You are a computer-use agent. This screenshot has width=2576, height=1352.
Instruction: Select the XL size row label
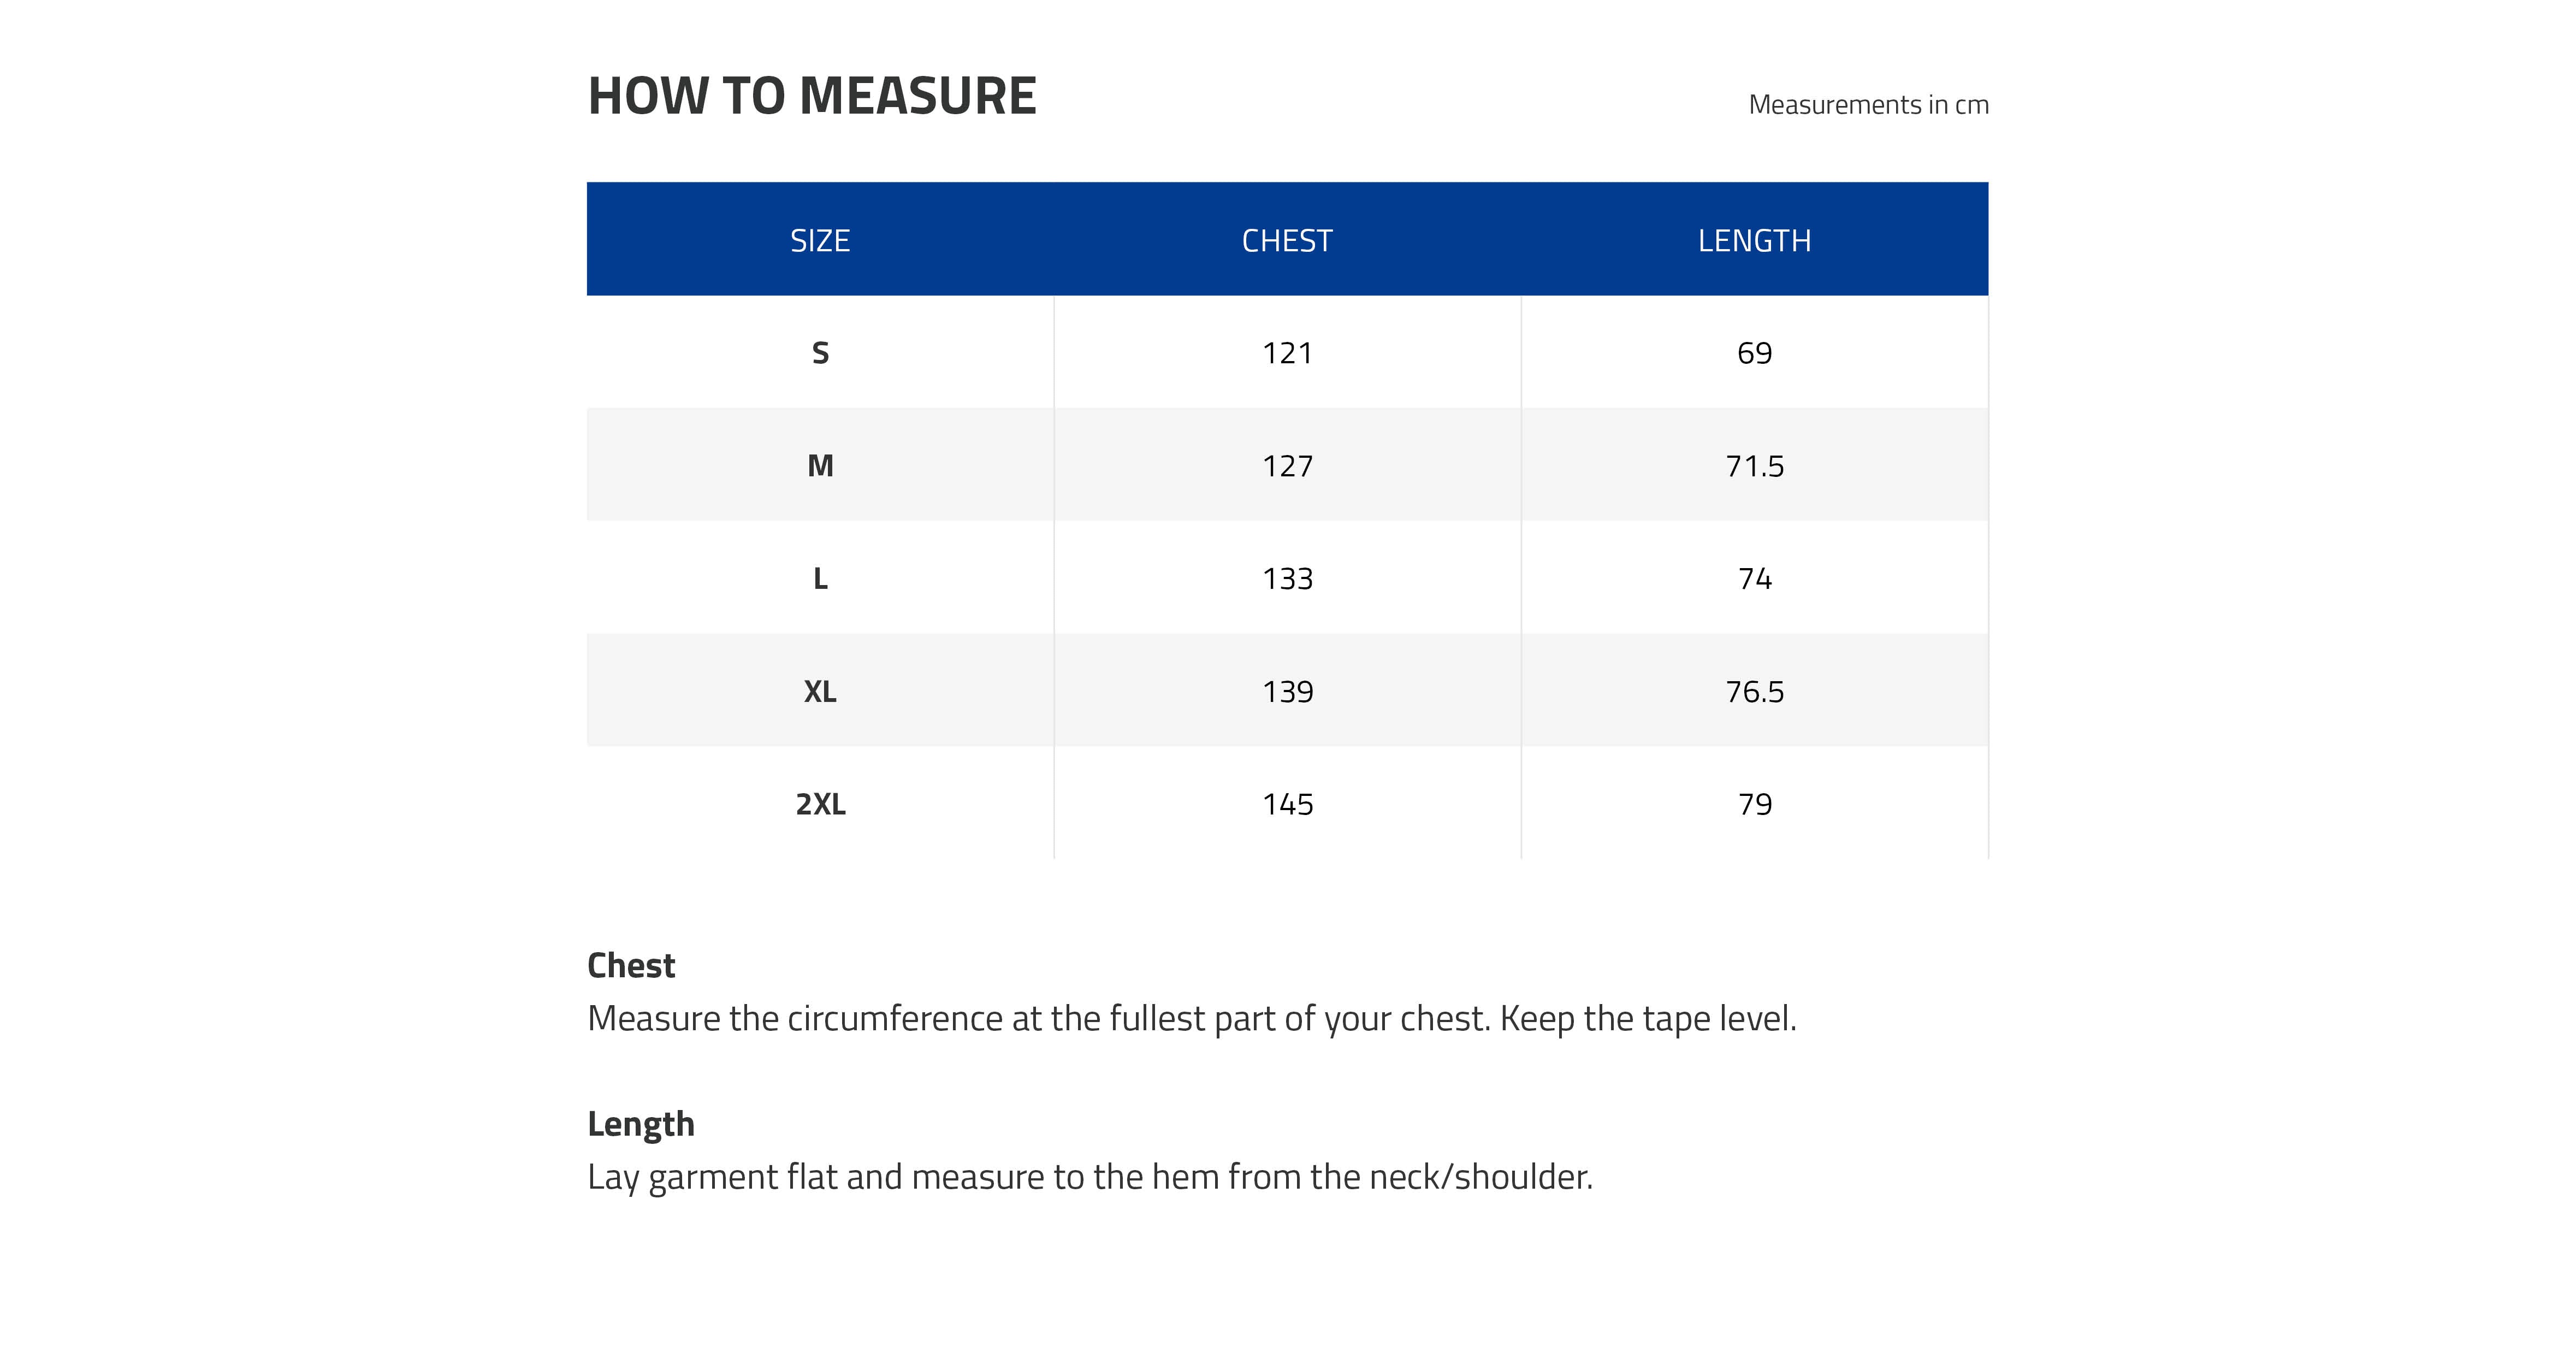coord(819,692)
